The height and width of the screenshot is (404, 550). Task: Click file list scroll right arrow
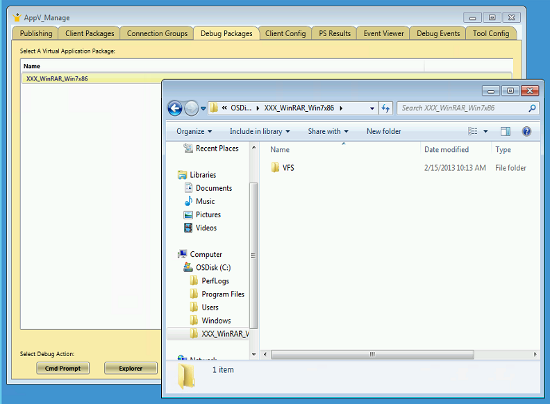pos(535,355)
